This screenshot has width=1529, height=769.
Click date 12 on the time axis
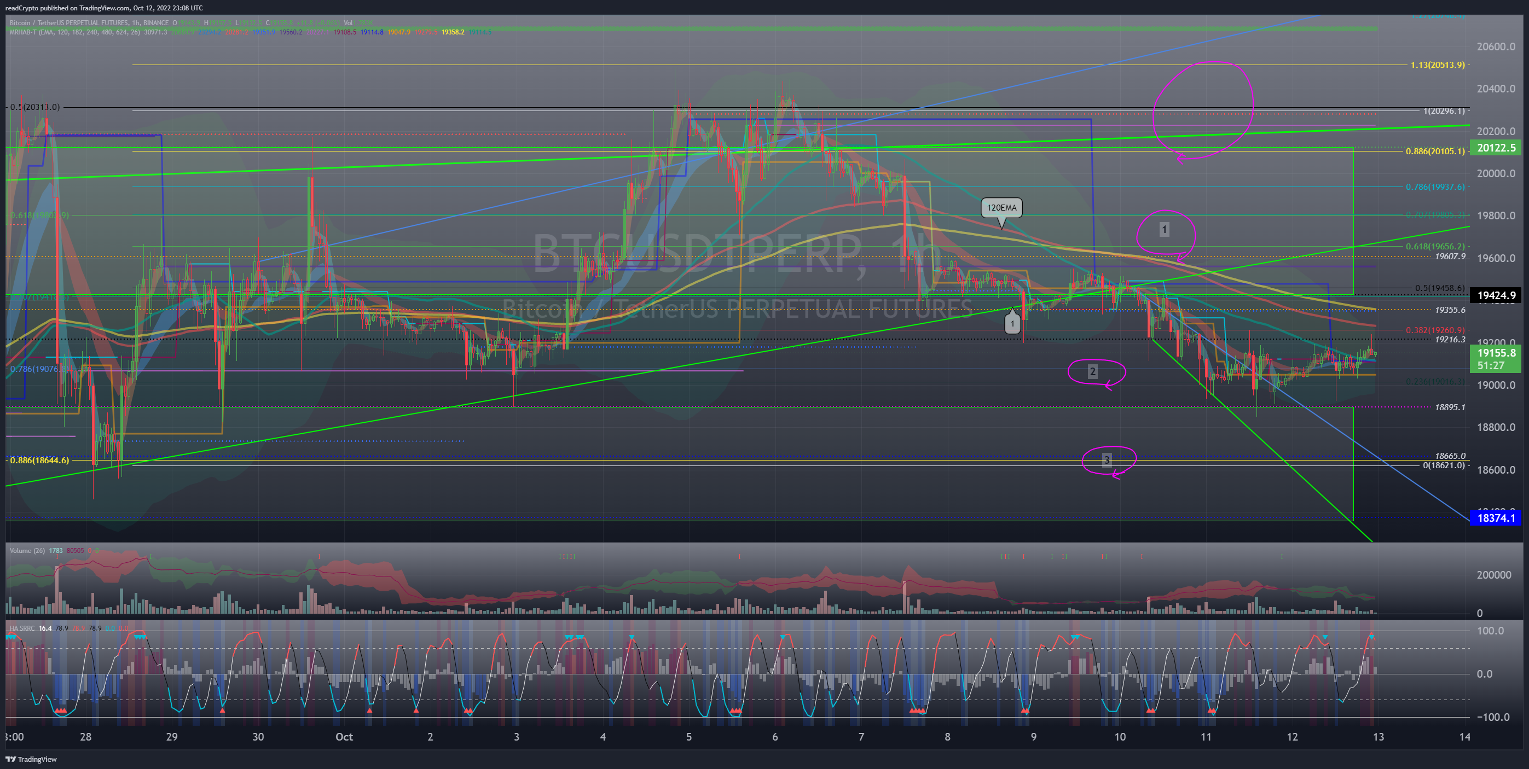click(x=1292, y=736)
